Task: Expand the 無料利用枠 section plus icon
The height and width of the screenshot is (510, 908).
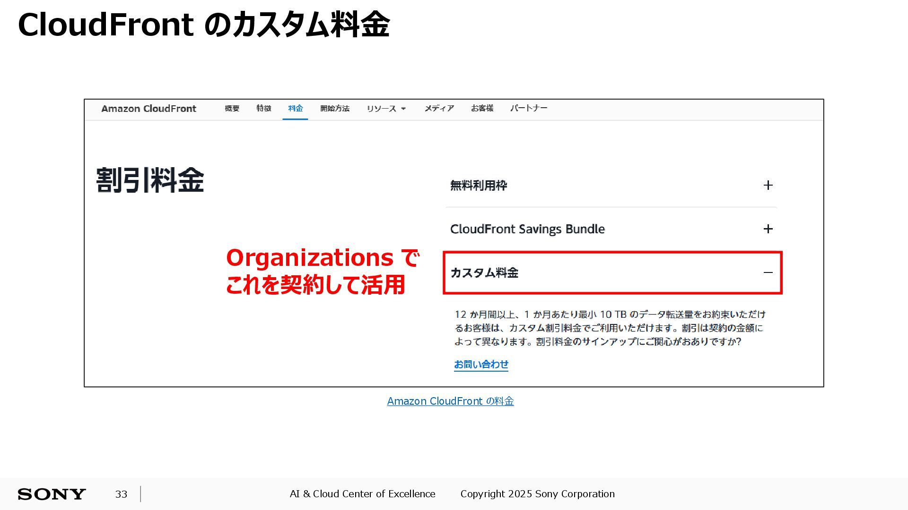Action: click(768, 185)
